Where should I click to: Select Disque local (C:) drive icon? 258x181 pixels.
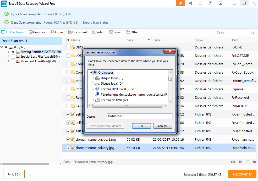[97, 78]
